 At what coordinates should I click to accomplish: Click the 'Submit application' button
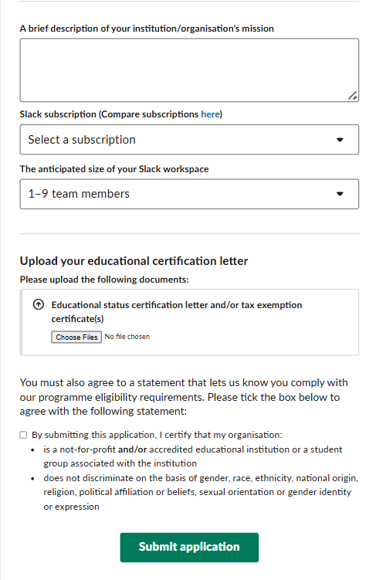pyautogui.click(x=189, y=547)
